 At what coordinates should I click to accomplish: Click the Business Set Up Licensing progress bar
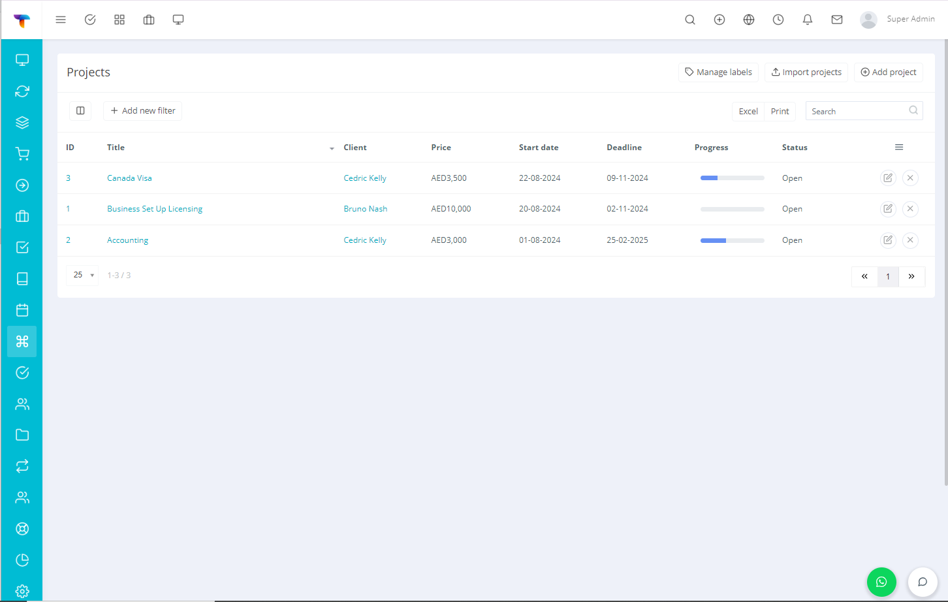(x=733, y=210)
